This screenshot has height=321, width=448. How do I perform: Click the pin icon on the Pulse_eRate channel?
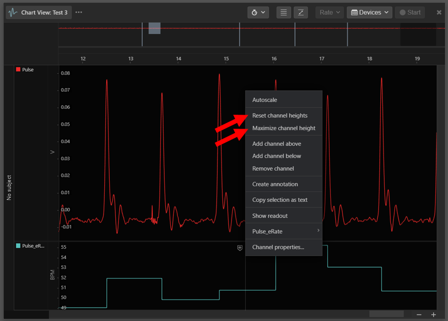(x=240, y=247)
